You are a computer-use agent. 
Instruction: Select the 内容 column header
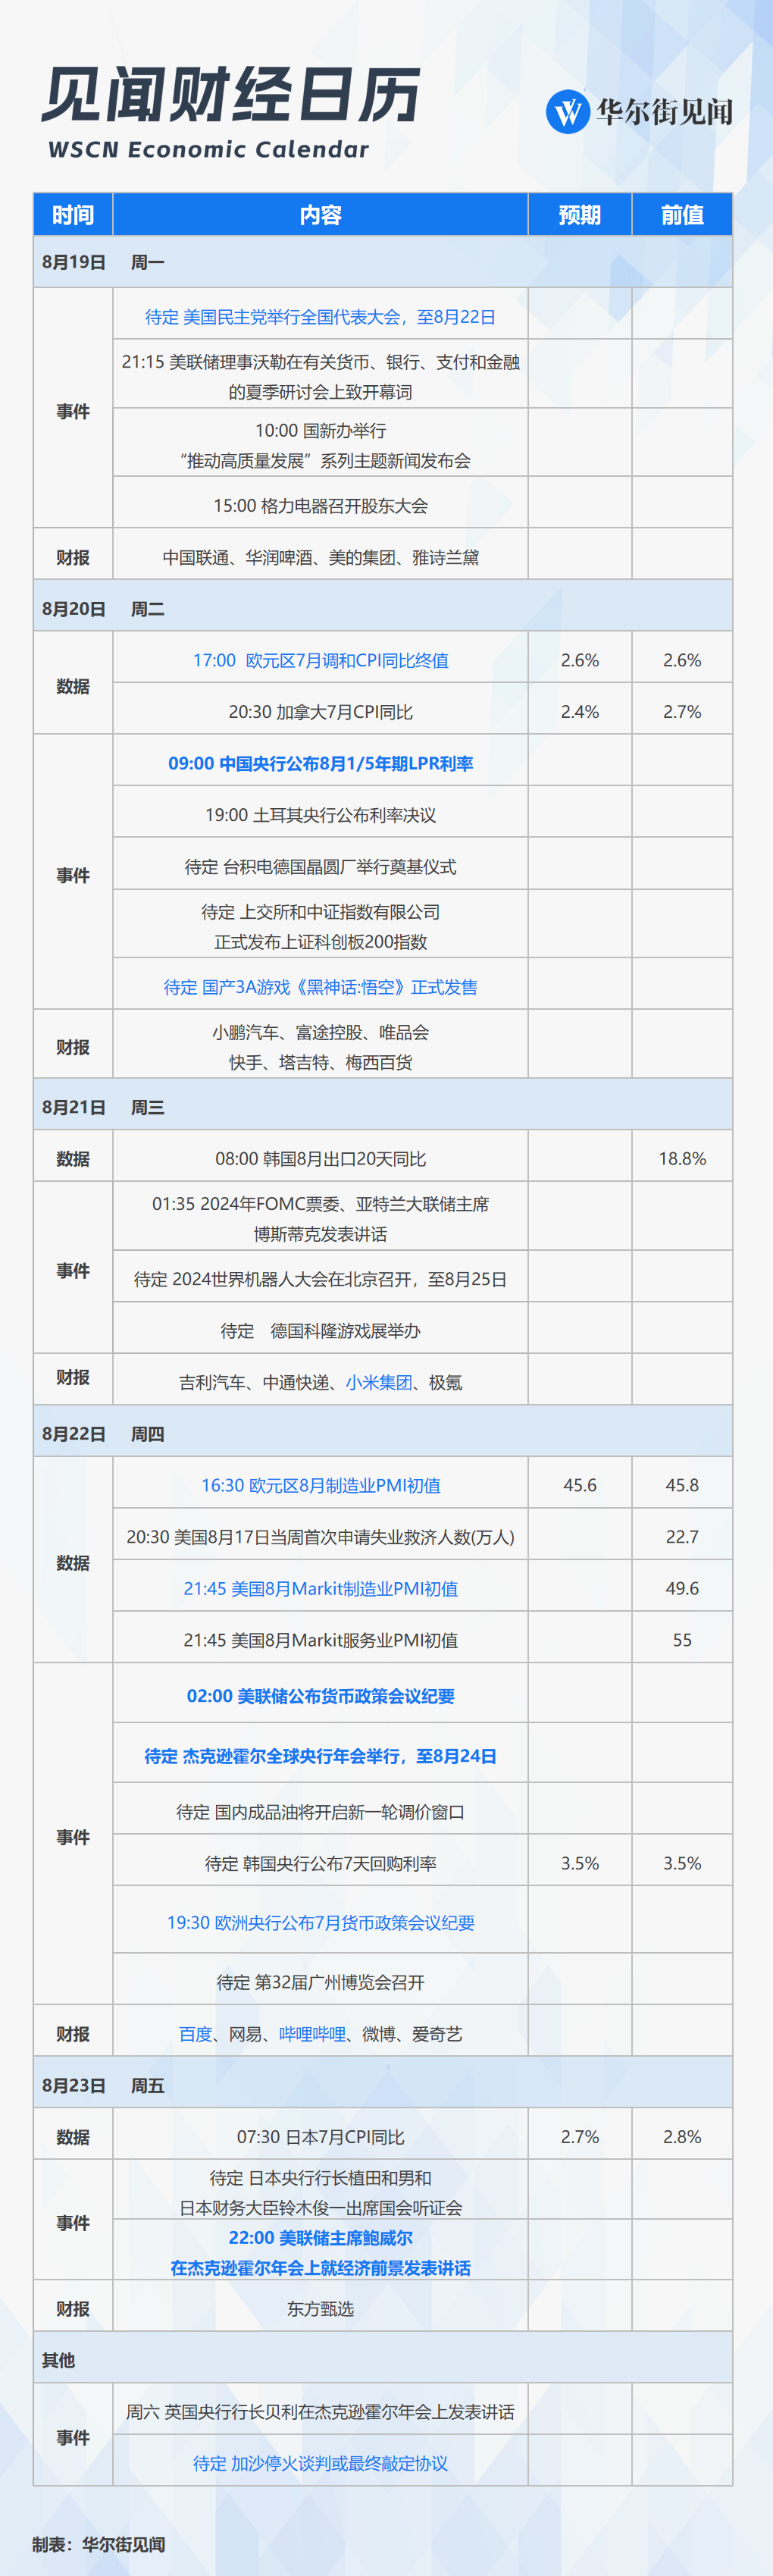pos(320,215)
